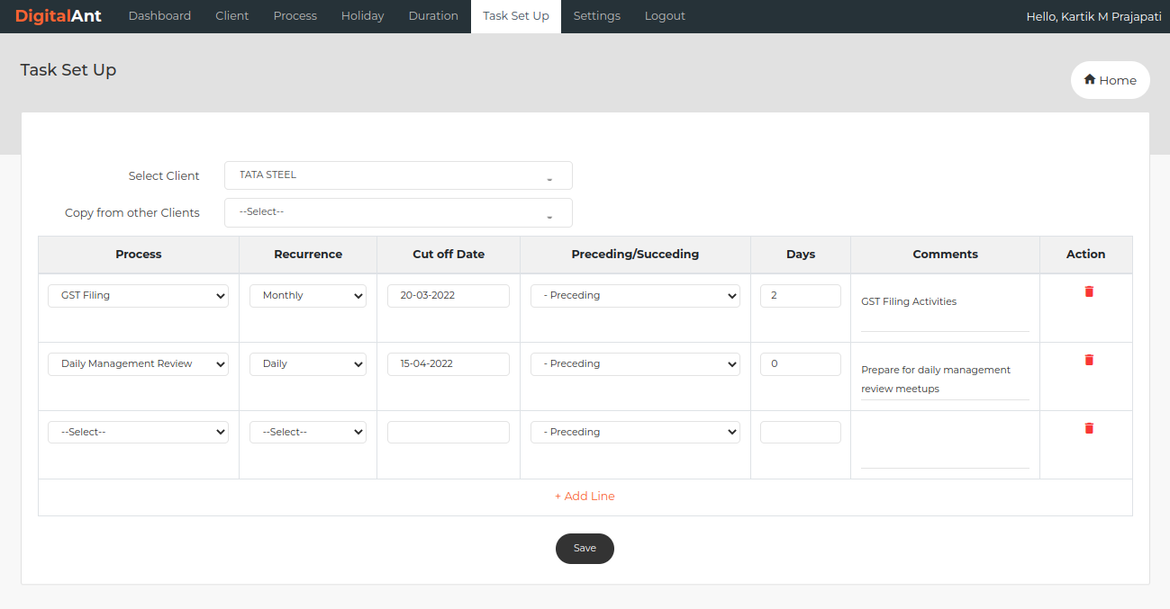This screenshot has width=1170, height=609.
Task: Navigate to the Holiday menu
Action: (x=362, y=16)
